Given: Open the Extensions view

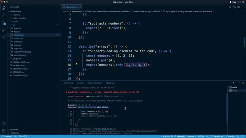Looking at the screenshot, I should pos(3,37).
